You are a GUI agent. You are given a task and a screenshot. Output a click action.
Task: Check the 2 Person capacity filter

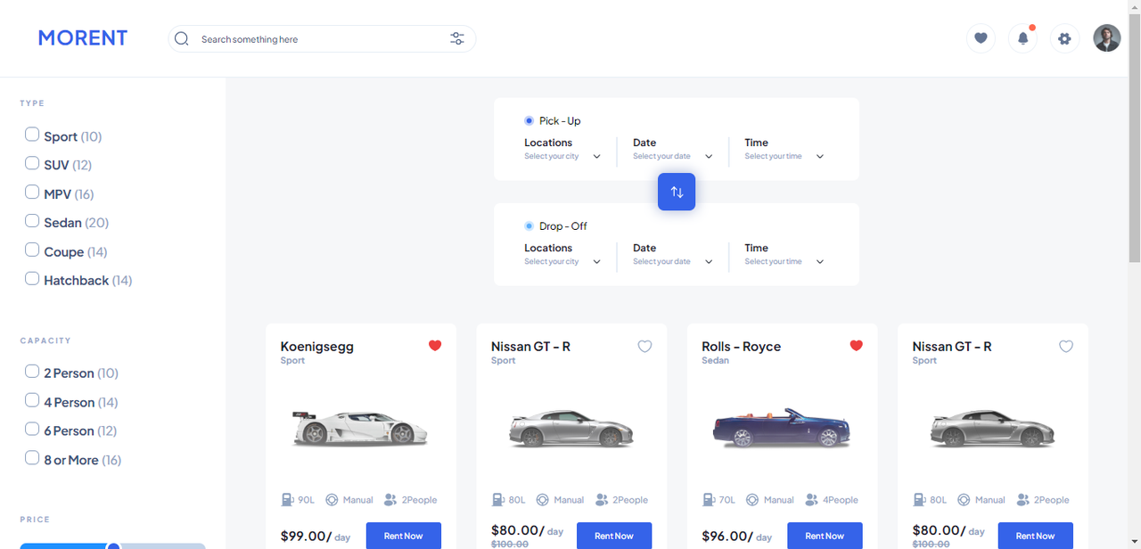[x=32, y=372]
